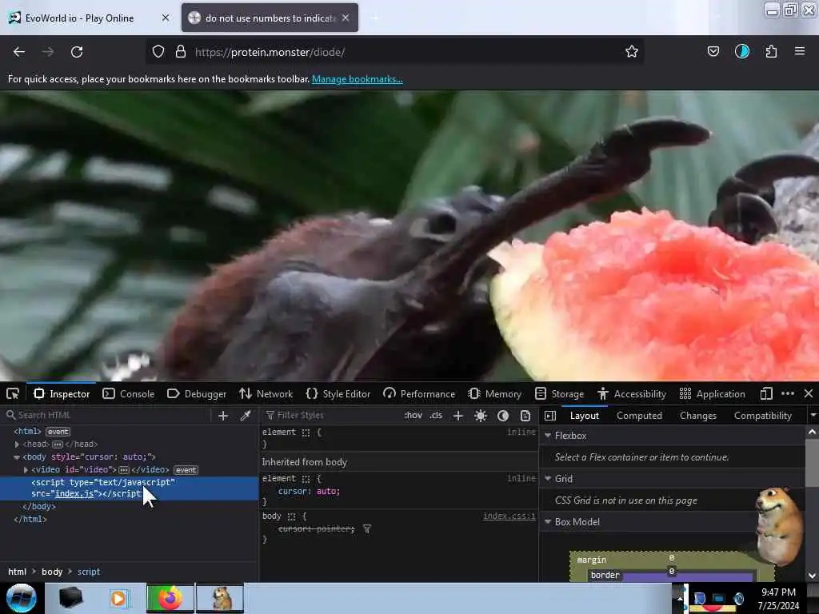
Task: Open the Application tab
Action: click(x=713, y=393)
